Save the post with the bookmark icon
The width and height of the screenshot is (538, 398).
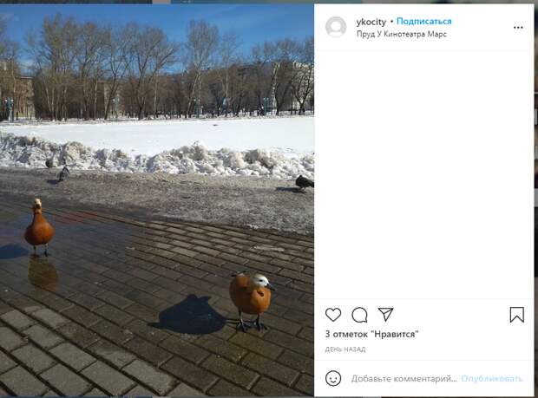(x=516, y=315)
